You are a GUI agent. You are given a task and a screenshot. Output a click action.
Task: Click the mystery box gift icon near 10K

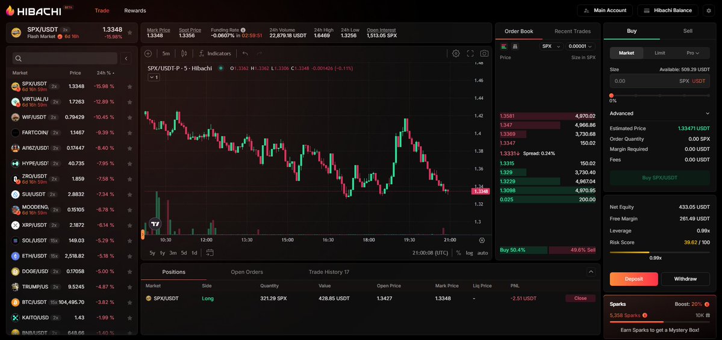click(x=708, y=315)
